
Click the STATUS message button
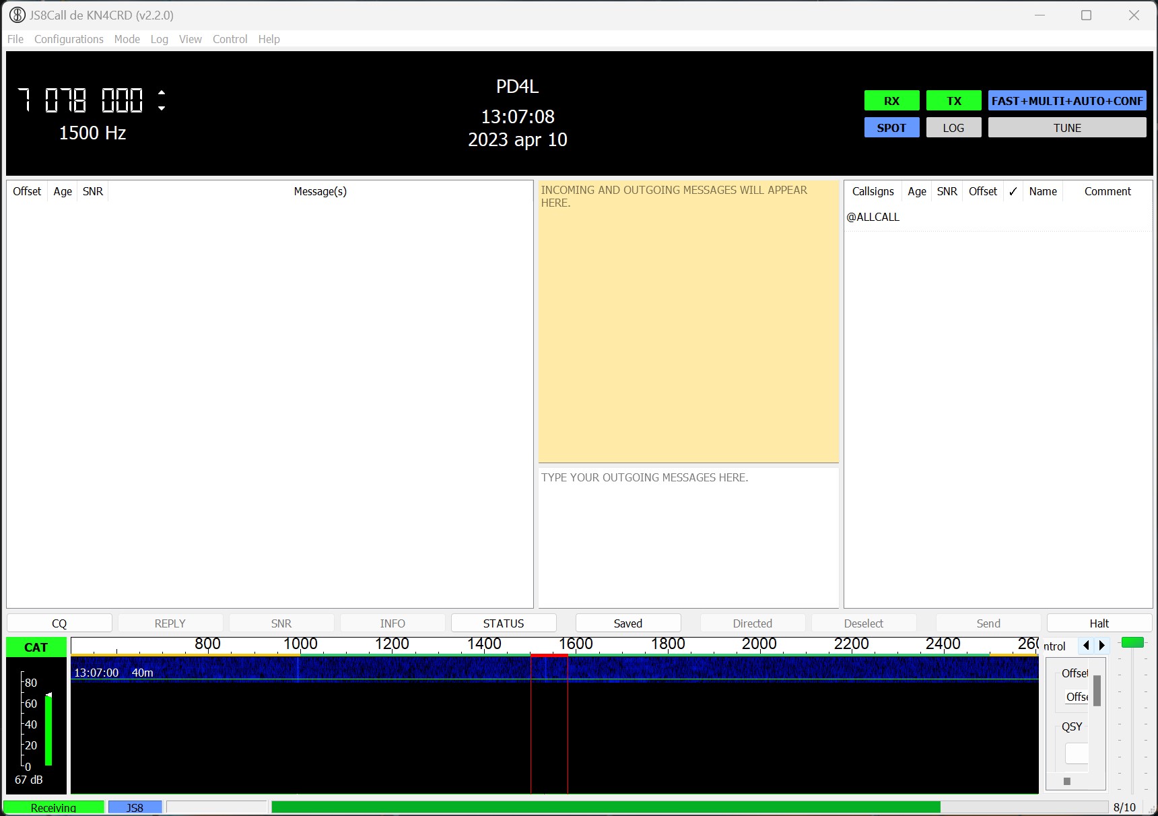coord(503,623)
